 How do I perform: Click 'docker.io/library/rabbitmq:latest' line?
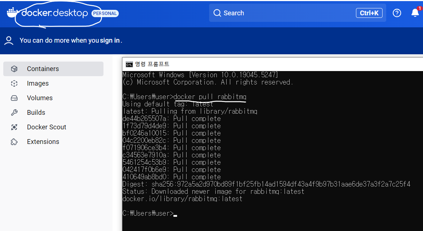[183, 199]
